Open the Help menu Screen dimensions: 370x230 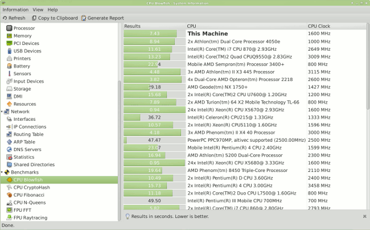point(52,10)
